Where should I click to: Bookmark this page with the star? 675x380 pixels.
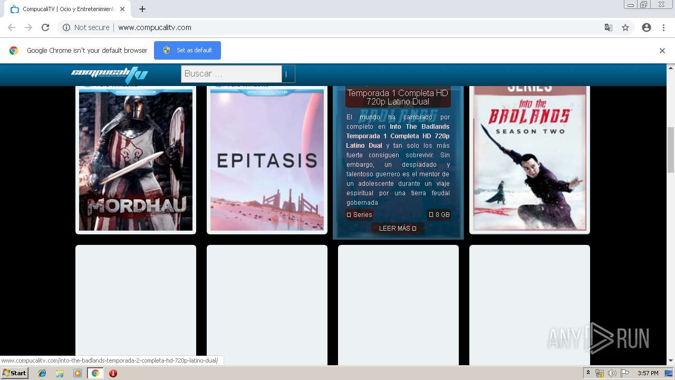pyautogui.click(x=625, y=27)
